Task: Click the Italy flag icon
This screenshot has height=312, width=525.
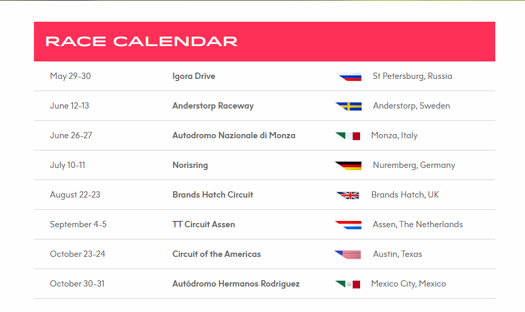Action: (348, 136)
